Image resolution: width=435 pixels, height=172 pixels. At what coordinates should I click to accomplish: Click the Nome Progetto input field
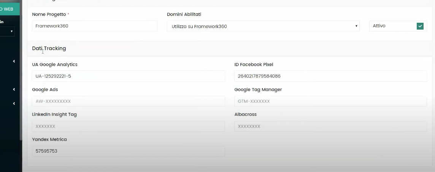click(x=94, y=26)
